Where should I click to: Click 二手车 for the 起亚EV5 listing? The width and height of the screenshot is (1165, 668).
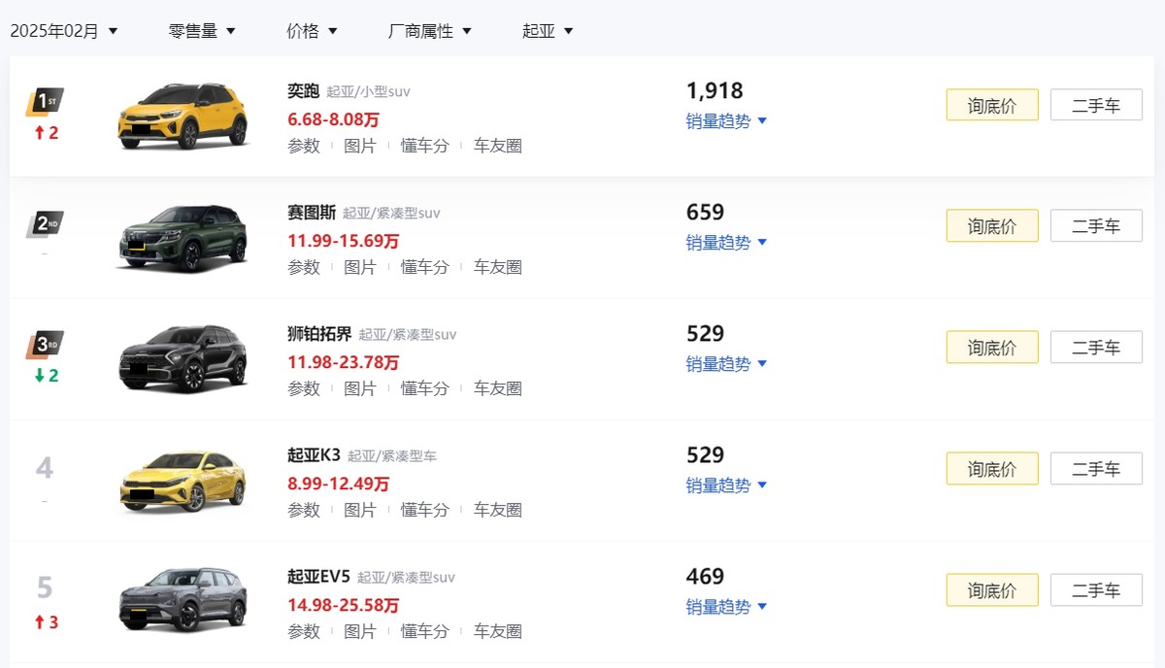[x=1096, y=589]
